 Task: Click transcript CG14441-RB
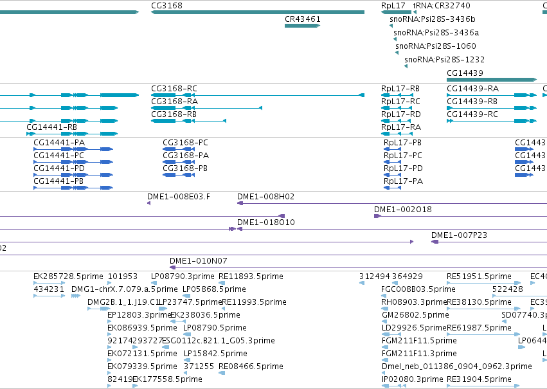click(x=72, y=134)
